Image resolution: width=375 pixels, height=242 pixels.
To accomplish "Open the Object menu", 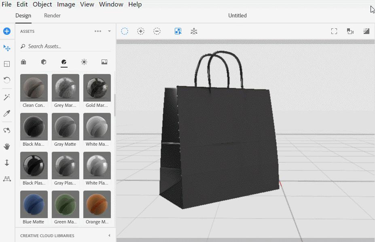I will tap(42, 4).
